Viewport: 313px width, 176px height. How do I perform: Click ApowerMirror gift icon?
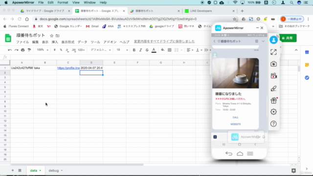[x=273, y=100]
